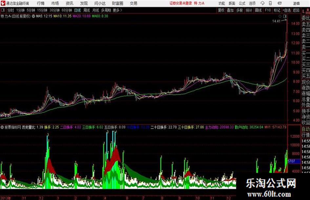Viewport: 310px width, 200px height.
Task: Select the 多周期 multi-period tab
Action: pos(106,10)
